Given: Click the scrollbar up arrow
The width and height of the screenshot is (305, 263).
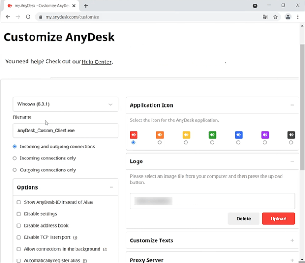Looking at the screenshot, I should click(302, 26).
